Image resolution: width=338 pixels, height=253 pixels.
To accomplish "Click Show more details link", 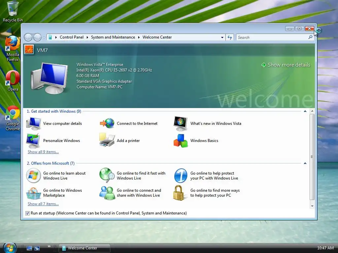I will point(286,65).
